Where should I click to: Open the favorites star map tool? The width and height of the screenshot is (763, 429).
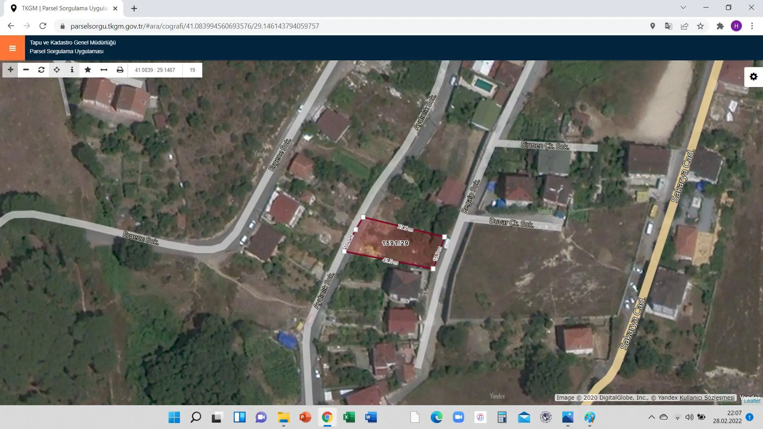(x=88, y=70)
